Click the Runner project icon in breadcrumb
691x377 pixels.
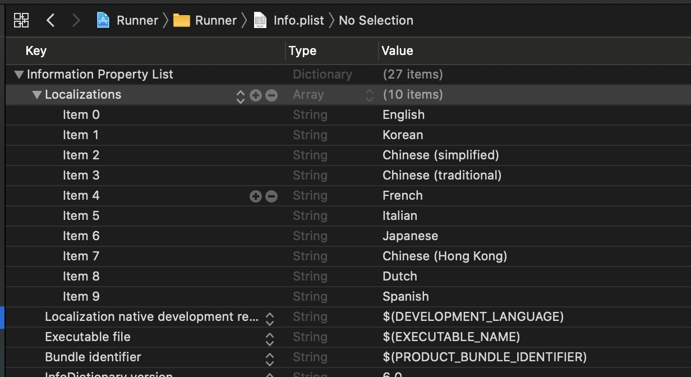tap(103, 21)
